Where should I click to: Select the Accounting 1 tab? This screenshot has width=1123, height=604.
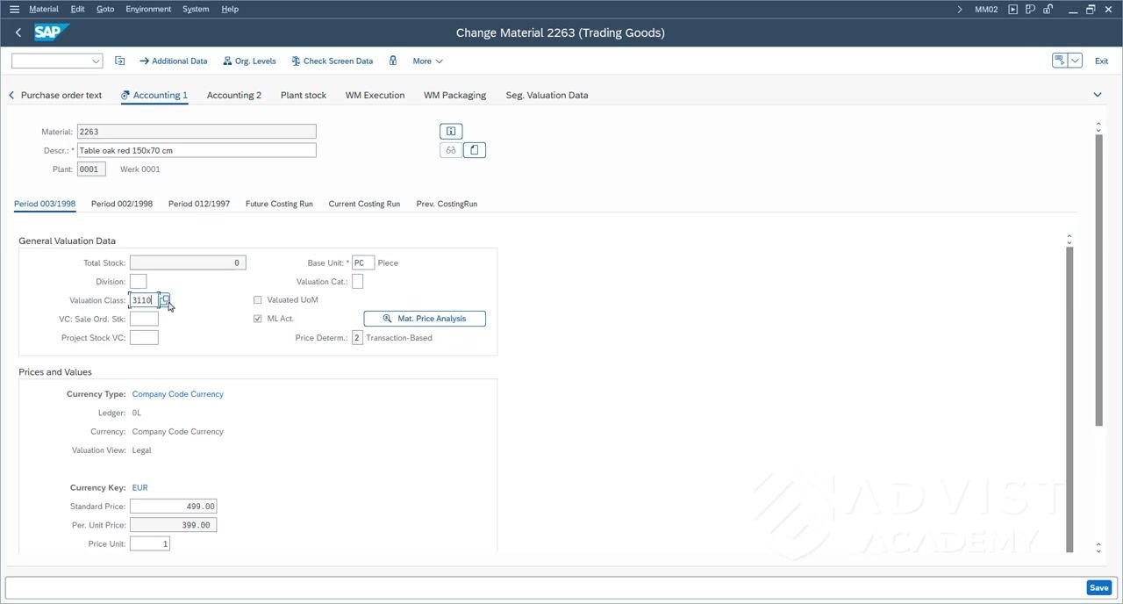pyautogui.click(x=154, y=95)
